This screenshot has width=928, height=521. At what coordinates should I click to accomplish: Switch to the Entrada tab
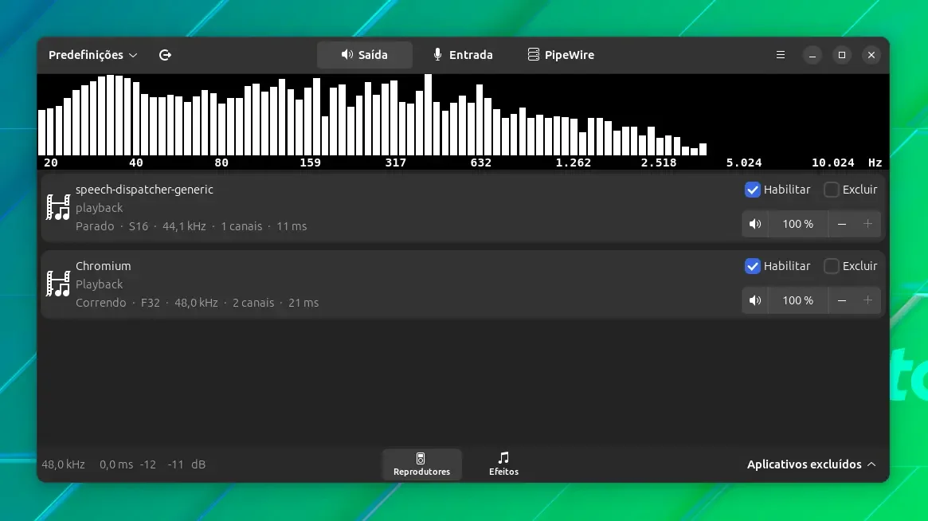463,54
